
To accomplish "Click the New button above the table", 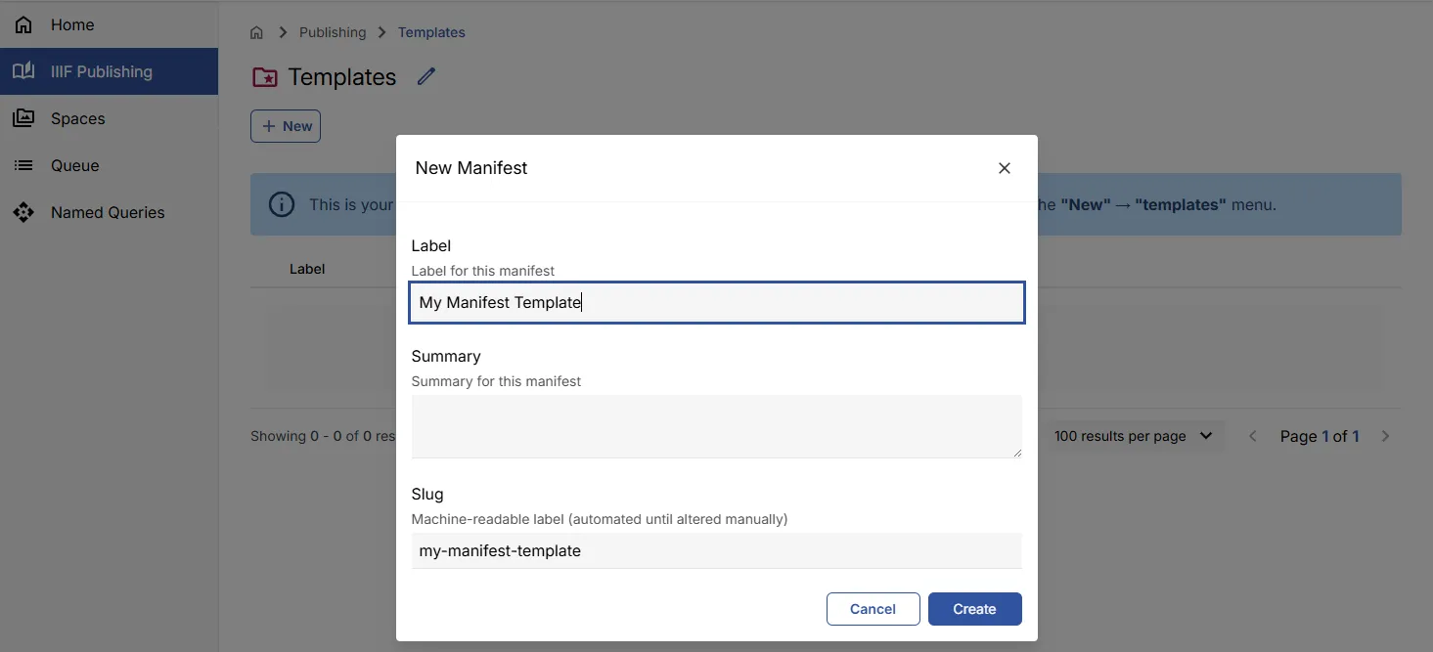I will click(285, 125).
